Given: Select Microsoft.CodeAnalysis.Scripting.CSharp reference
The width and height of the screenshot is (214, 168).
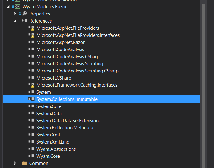Looking at the screenshot, I should point(78,71).
